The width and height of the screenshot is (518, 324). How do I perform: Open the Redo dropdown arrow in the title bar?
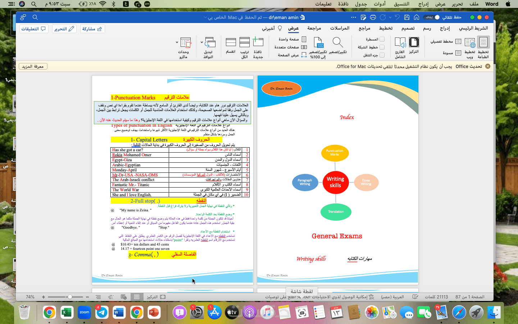click(390, 17)
